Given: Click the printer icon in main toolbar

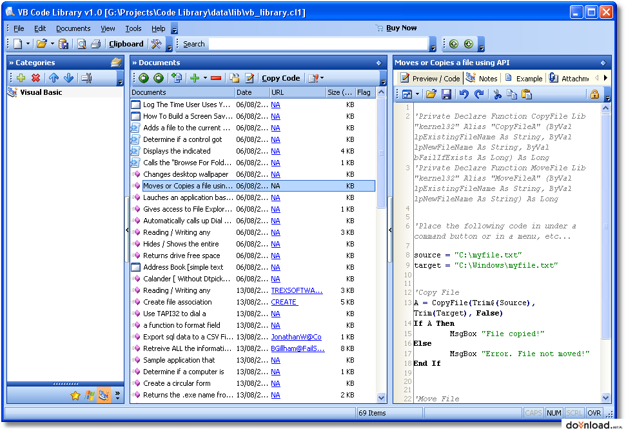Looking at the screenshot, I should click(x=95, y=44).
